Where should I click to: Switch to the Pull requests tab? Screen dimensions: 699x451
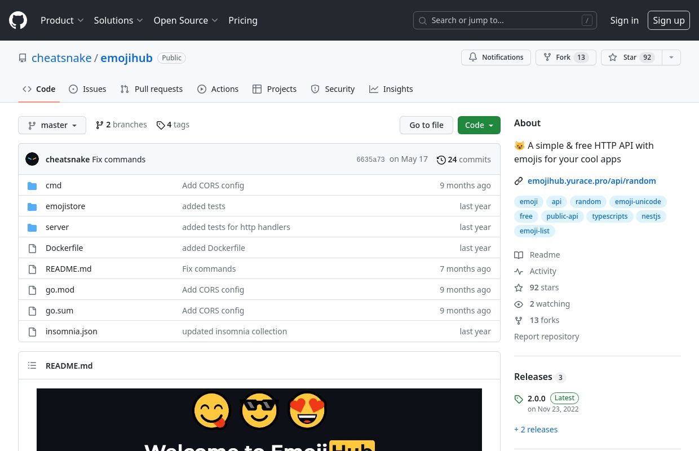coord(152,89)
